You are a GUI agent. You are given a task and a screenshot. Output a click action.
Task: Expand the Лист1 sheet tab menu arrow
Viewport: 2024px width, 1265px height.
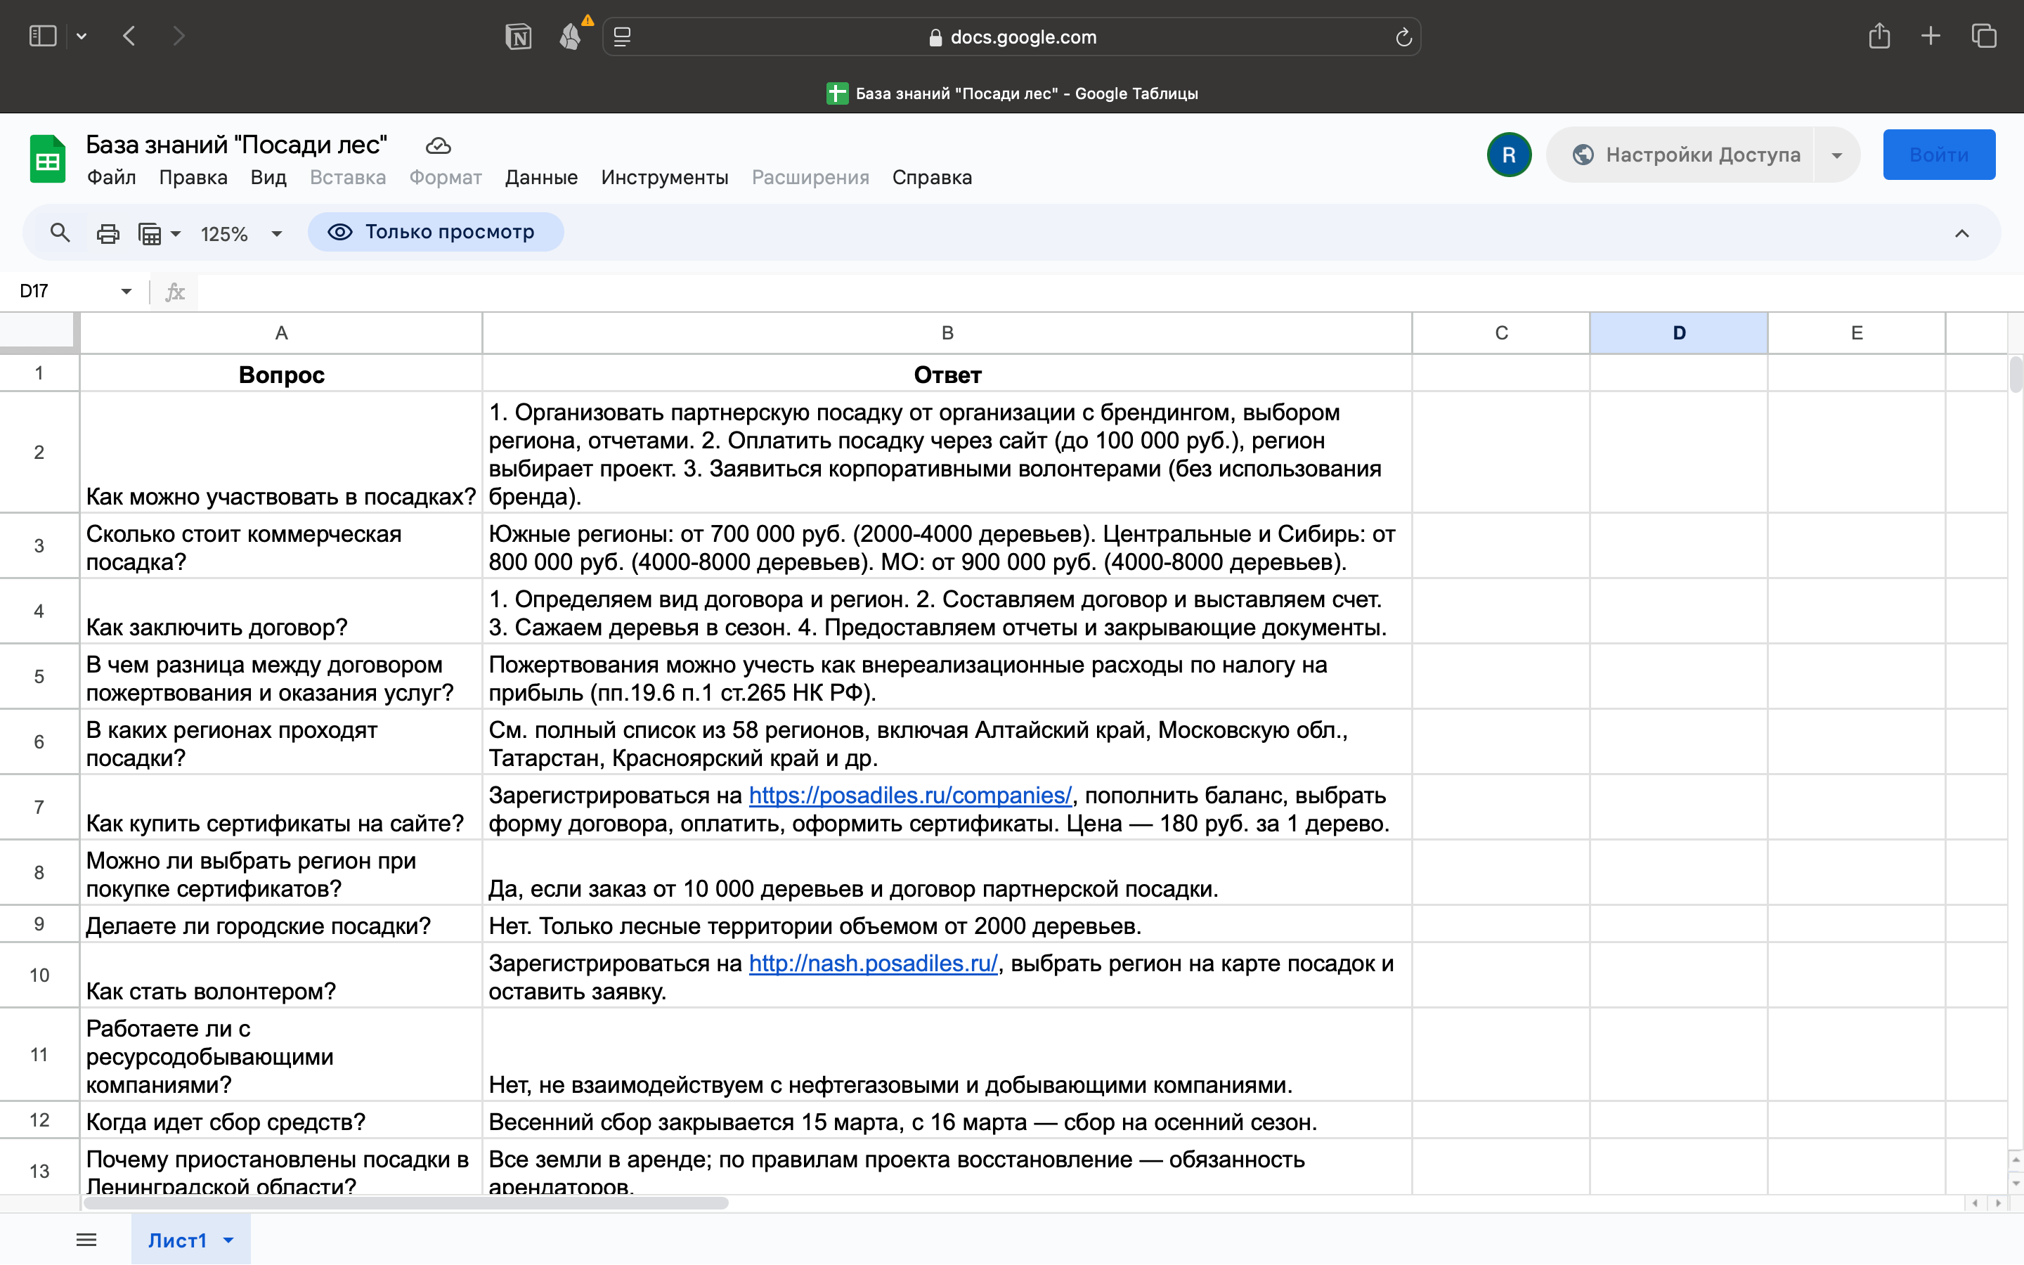tap(228, 1240)
